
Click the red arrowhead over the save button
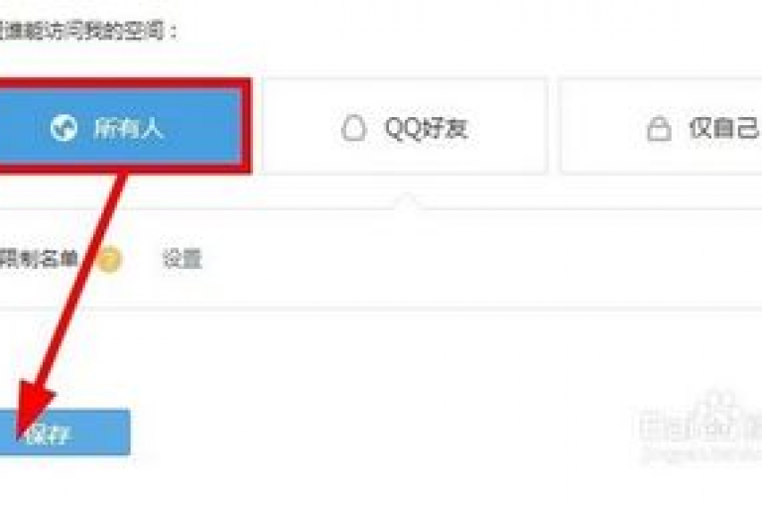click(x=33, y=413)
